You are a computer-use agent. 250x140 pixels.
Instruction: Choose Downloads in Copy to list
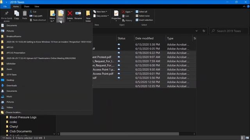click(46, 86)
